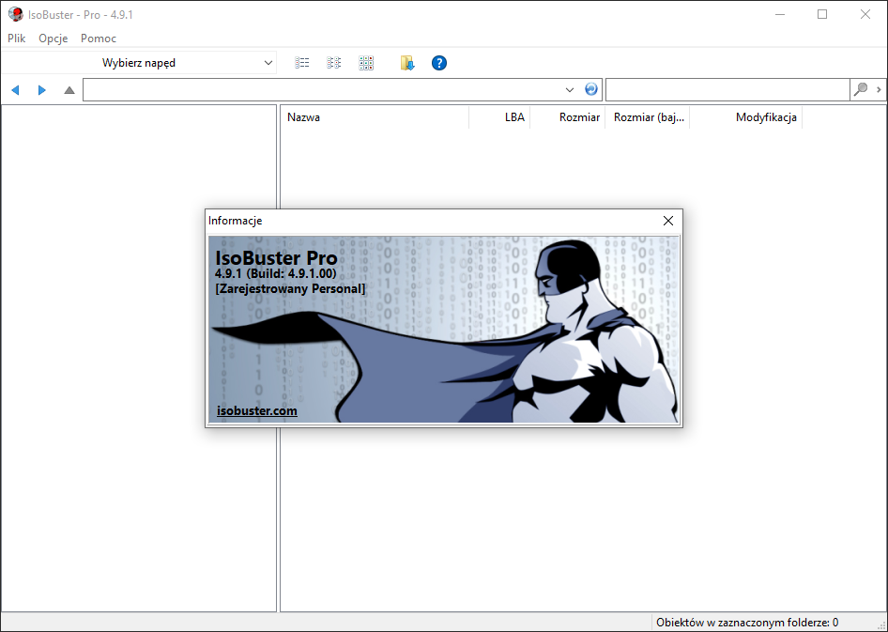Open the Plik menu
Image resolution: width=888 pixels, height=632 pixels.
tap(16, 39)
